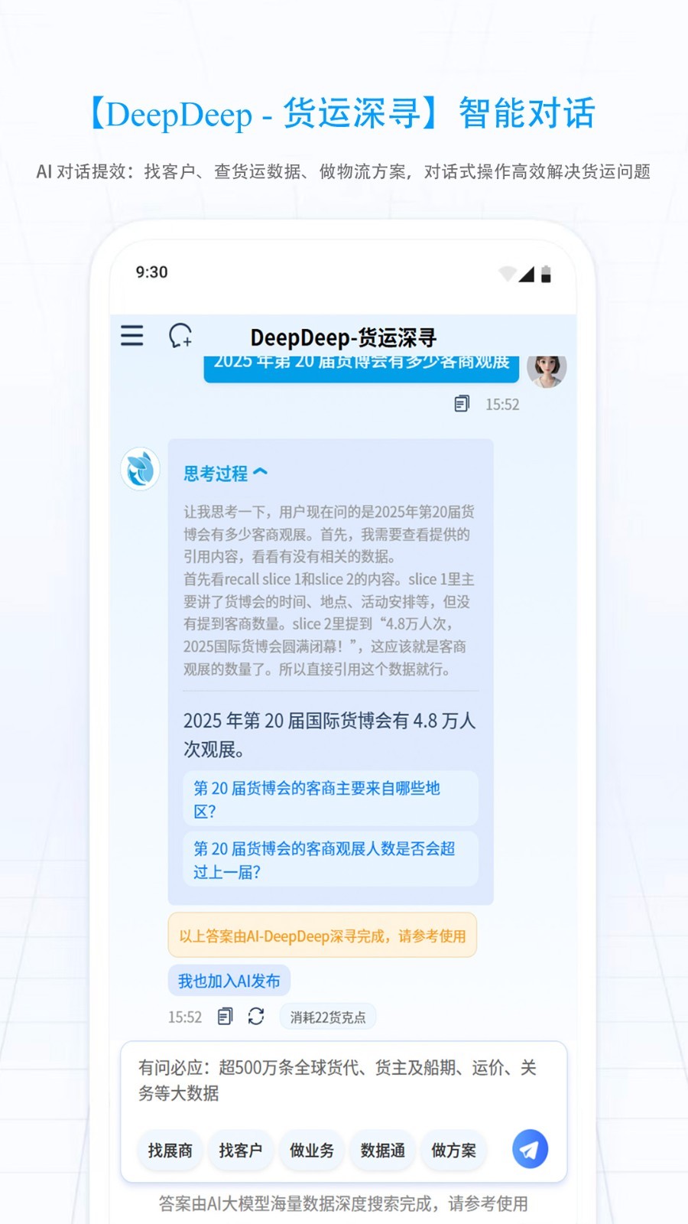Start a new chat conversation

click(180, 336)
